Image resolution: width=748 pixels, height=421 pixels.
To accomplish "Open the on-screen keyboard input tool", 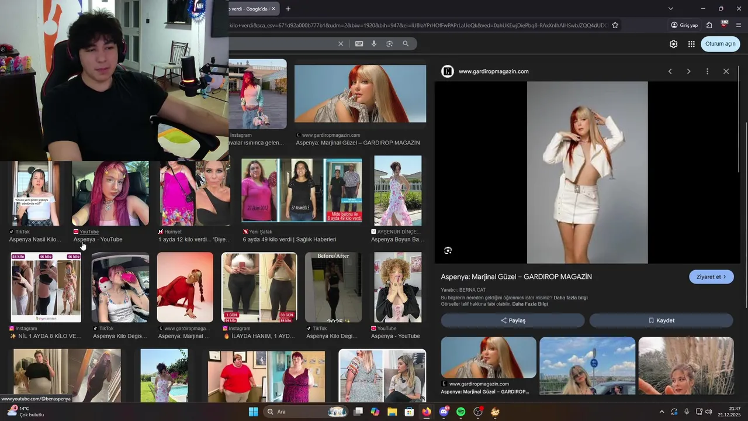I will coord(359,44).
